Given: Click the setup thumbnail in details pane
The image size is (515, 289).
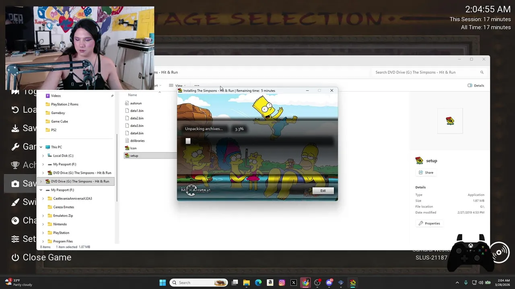Looking at the screenshot, I should (x=450, y=121).
